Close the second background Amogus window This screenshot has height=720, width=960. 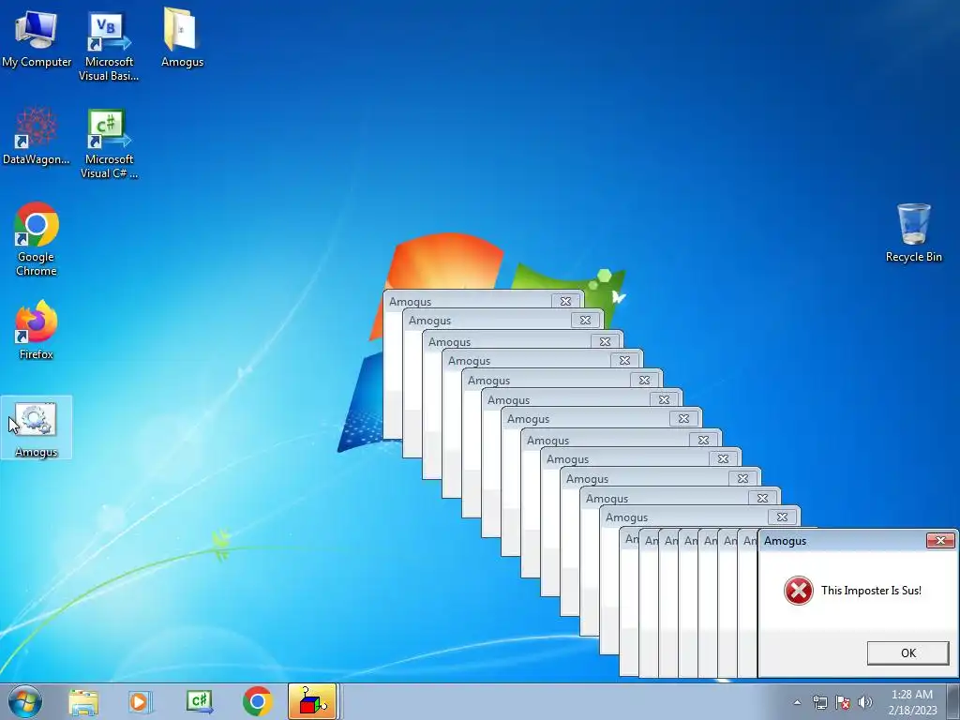pos(585,321)
